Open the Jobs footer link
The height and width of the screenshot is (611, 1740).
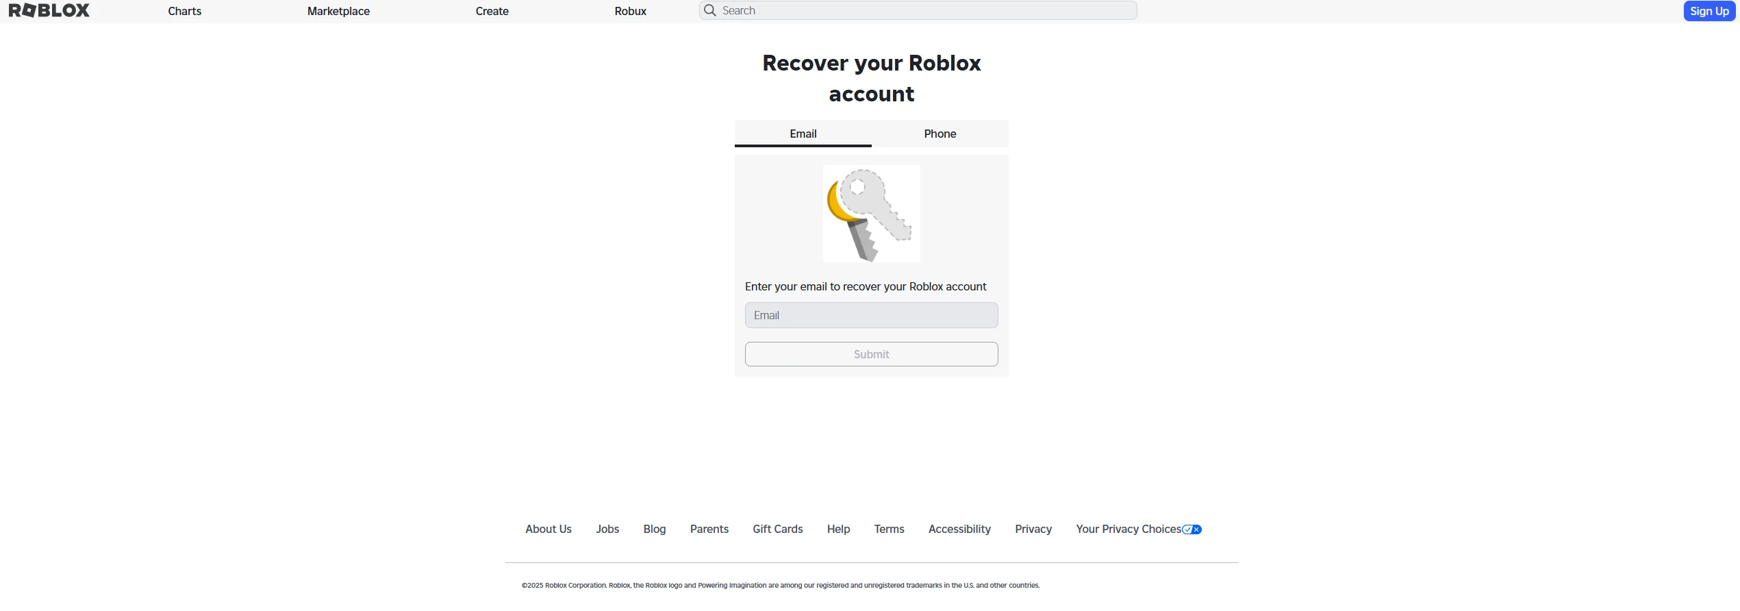coord(607,529)
